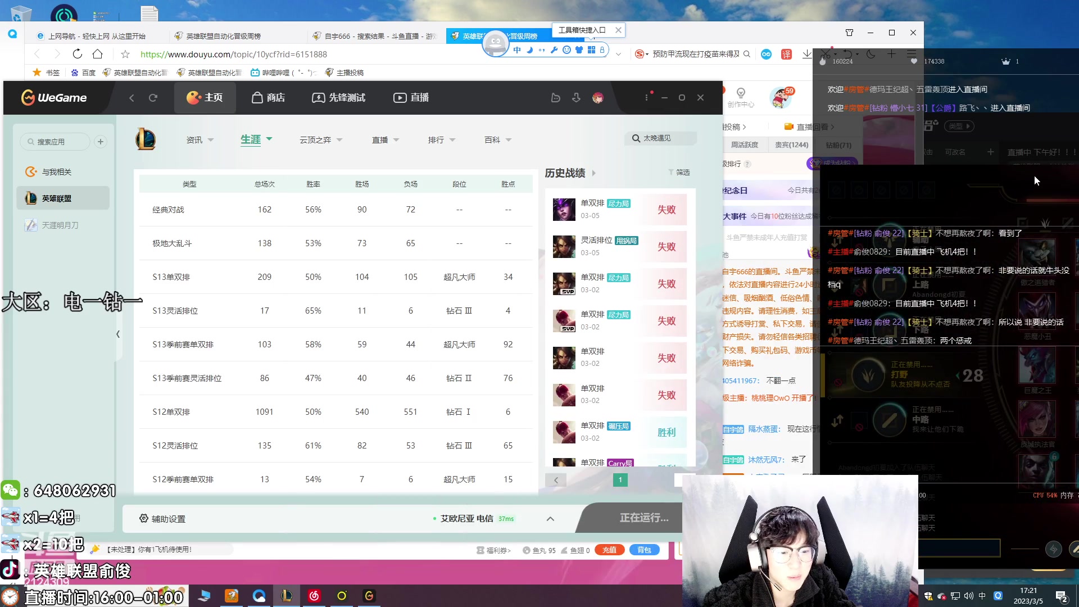Open the 创作中心 icon

coord(741,97)
